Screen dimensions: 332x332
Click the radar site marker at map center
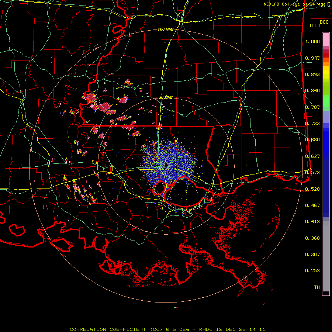click(166, 165)
